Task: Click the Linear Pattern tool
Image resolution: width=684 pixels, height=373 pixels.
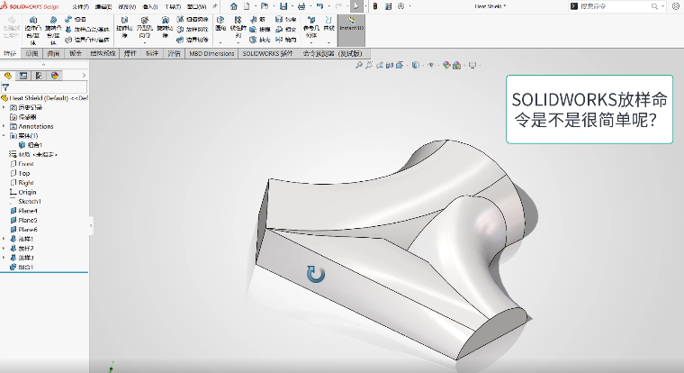Action: pyautogui.click(x=238, y=27)
